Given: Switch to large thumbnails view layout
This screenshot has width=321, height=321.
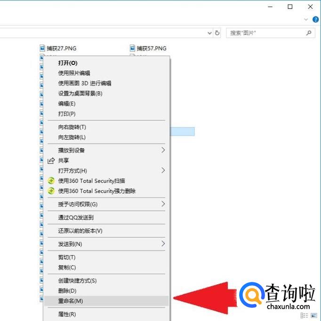Looking at the screenshot, I should coord(314,315).
